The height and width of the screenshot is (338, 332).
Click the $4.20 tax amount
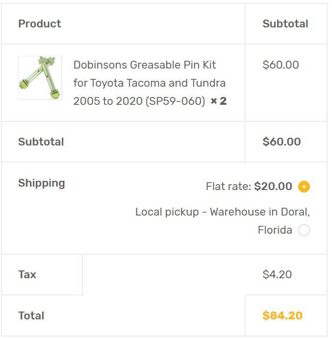277,274
